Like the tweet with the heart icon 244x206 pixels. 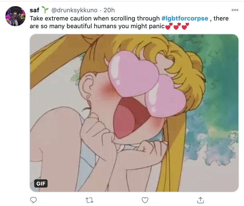pos(145,200)
